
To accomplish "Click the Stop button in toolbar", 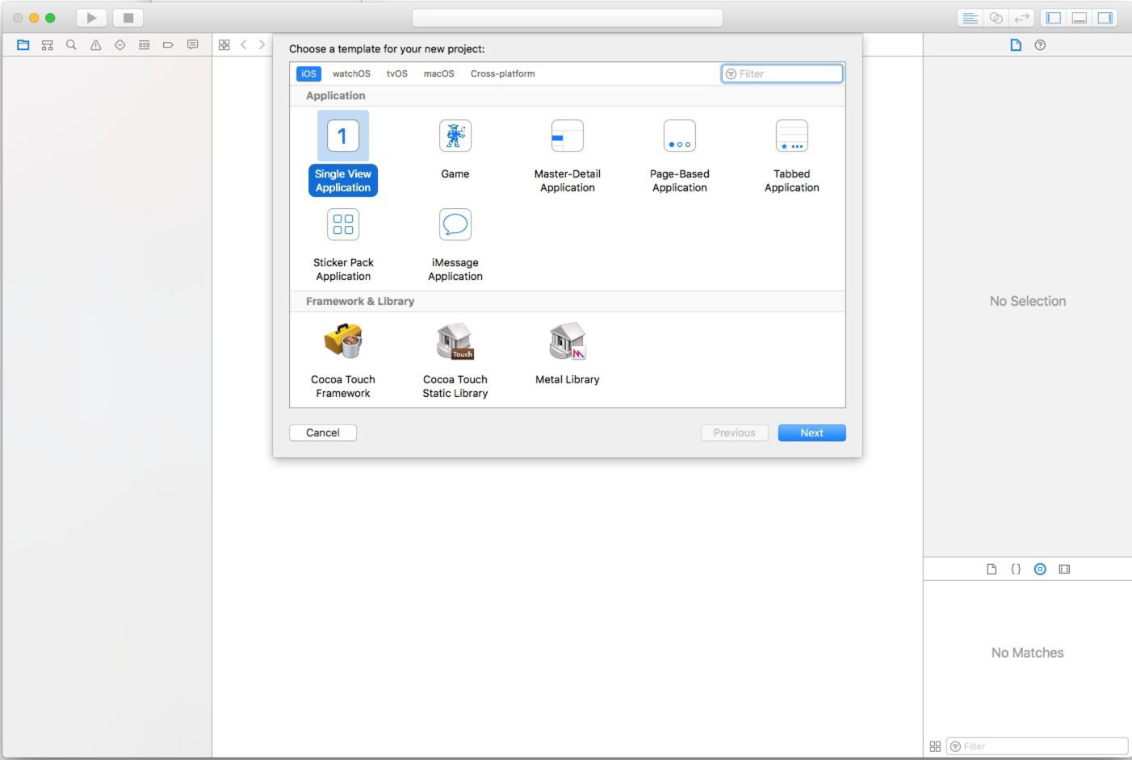I will [x=128, y=18].
